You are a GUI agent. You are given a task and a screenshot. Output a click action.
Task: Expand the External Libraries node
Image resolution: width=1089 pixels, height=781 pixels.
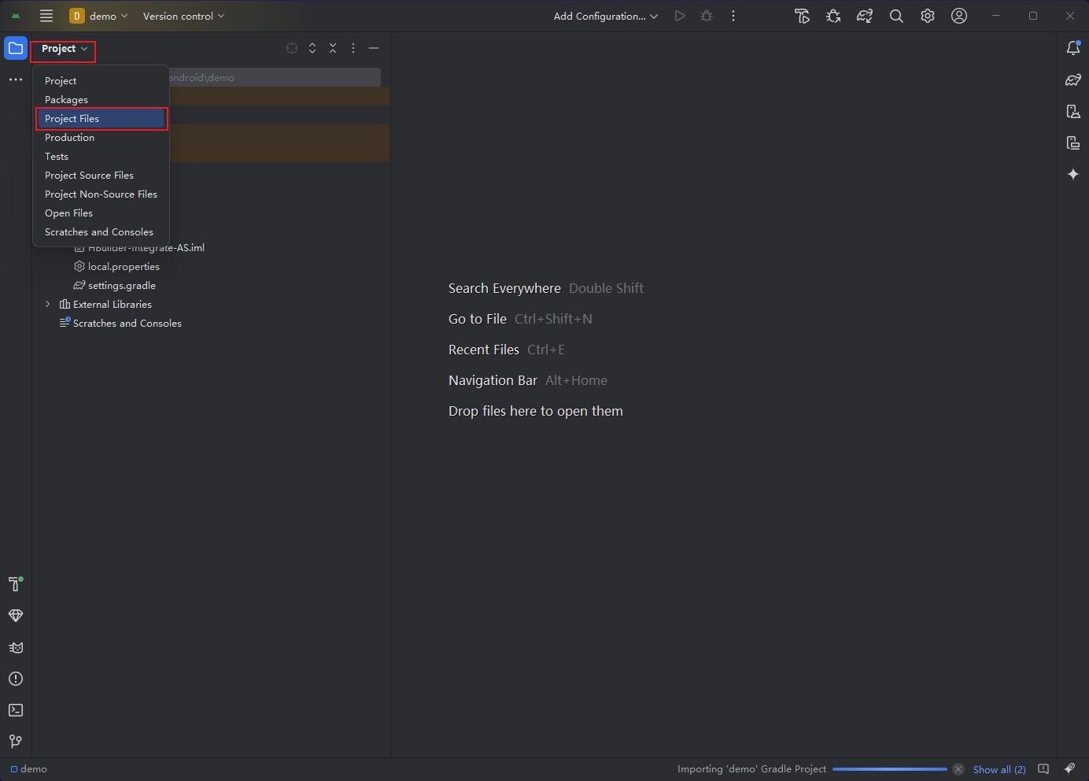pyautogui.click(x=48, y=305)
